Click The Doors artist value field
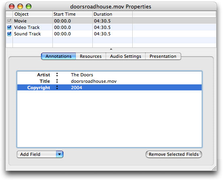This screenshot has width=223, height=180. pyautogui.click(x=82, y=75)
